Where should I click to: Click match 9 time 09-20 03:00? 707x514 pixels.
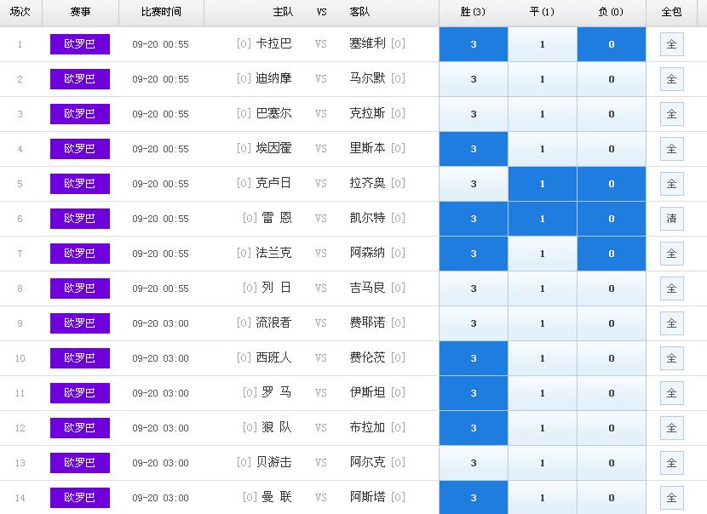(160, 323)
